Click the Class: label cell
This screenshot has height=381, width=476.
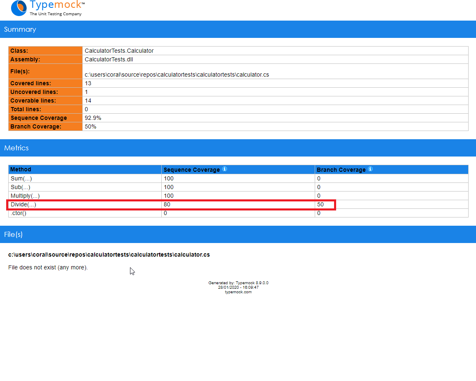(46, 51)
